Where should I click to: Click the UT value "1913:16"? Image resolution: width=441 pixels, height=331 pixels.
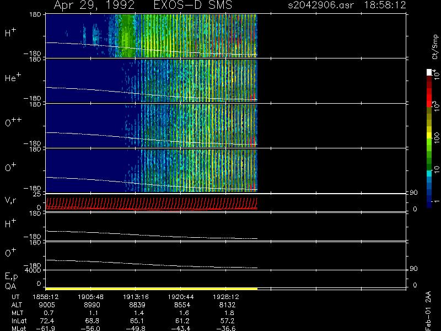pyautogui.click(x=136, y=297)
